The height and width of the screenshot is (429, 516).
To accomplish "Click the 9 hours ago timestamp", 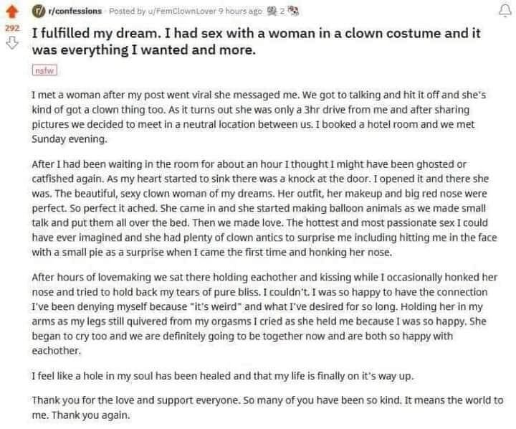I will 240,11.
